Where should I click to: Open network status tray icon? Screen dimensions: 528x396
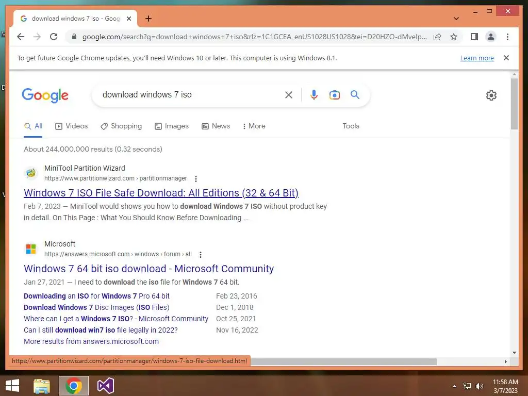(467, 386)
